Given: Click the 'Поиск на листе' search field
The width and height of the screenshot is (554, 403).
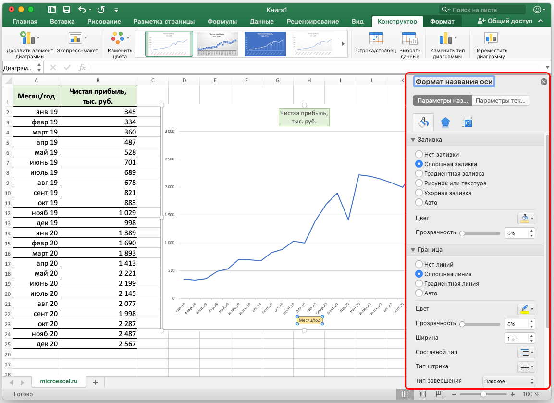Looking at the screenshot, I should coord(482,10).
